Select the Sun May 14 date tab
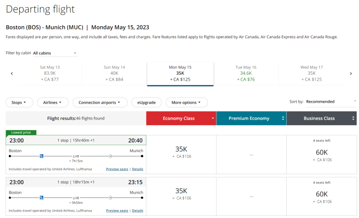359x218 pixels. coord(114,73)
